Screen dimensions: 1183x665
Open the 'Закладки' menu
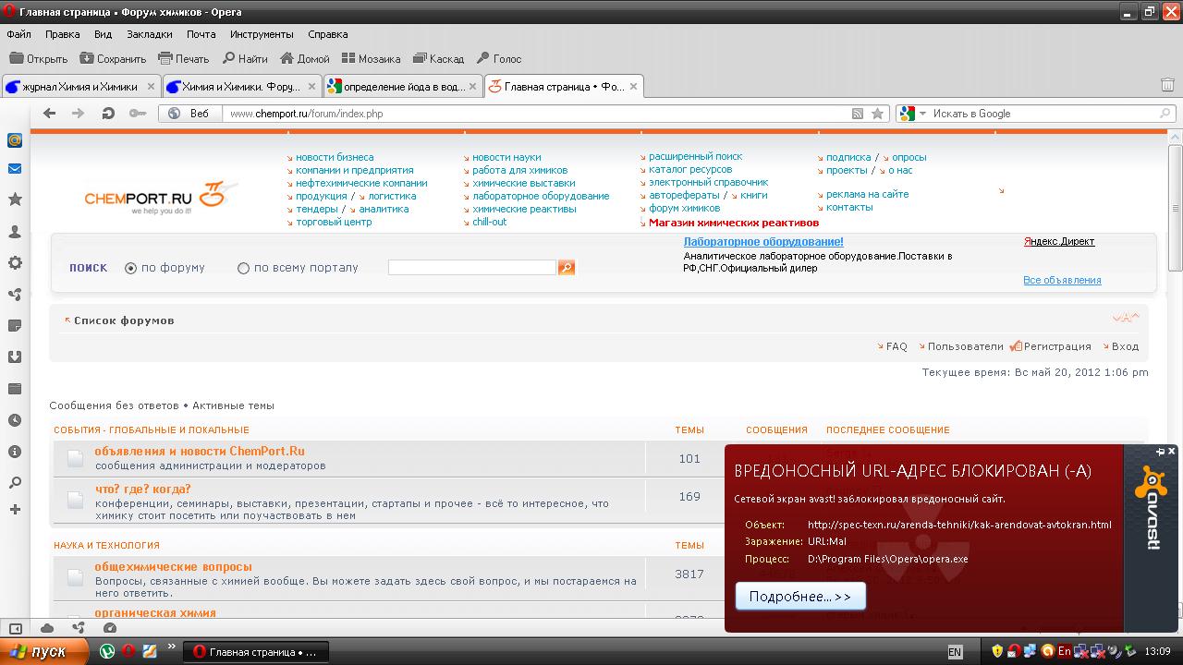(x=149, y=34)
